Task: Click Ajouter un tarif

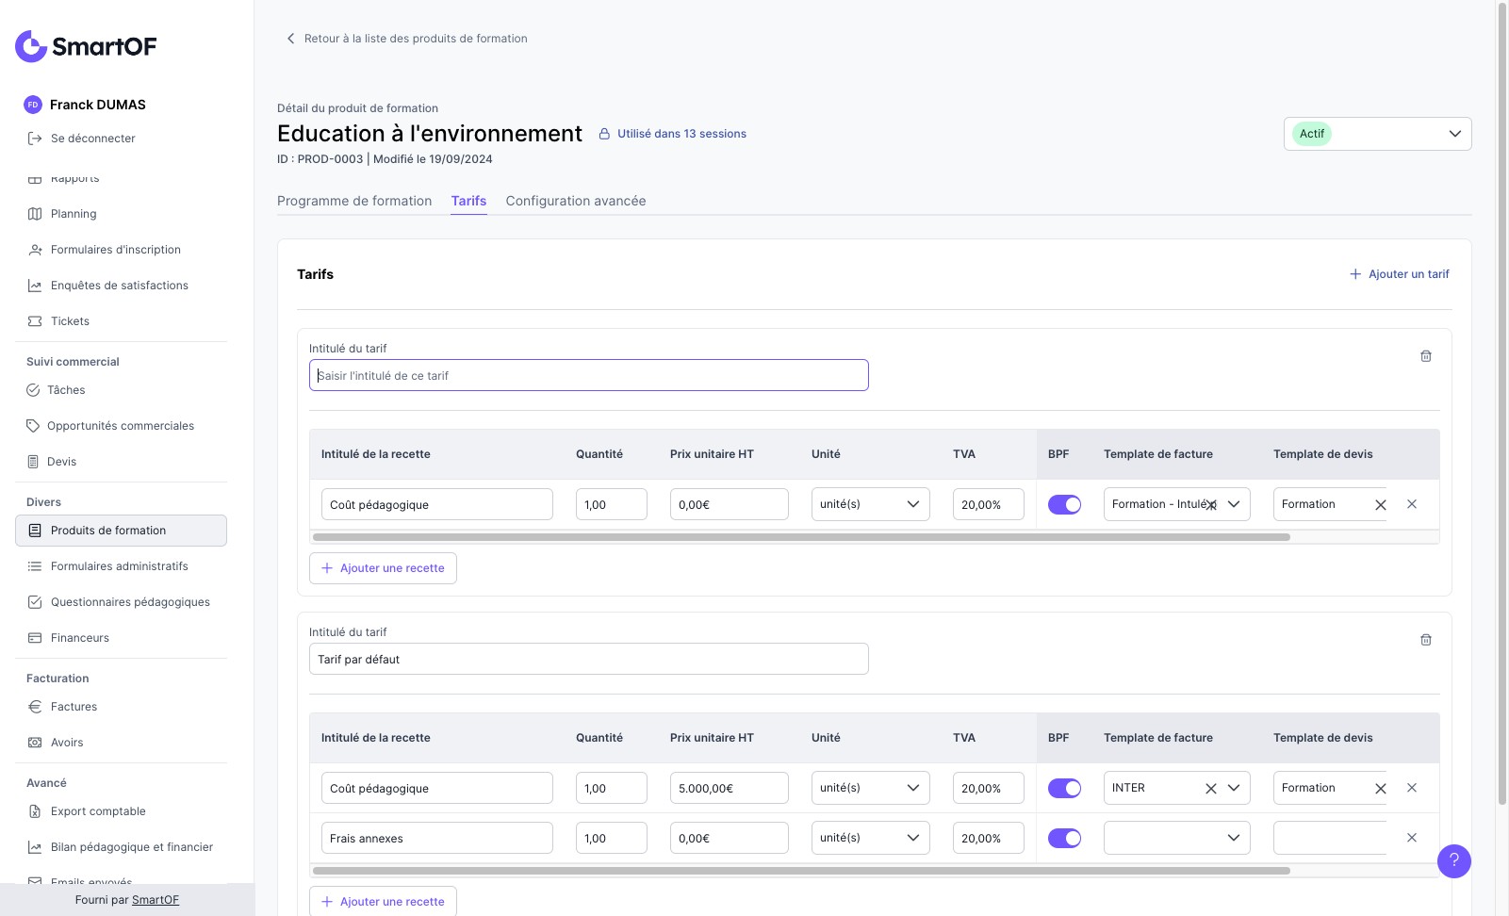Action: click(1400, 274)
